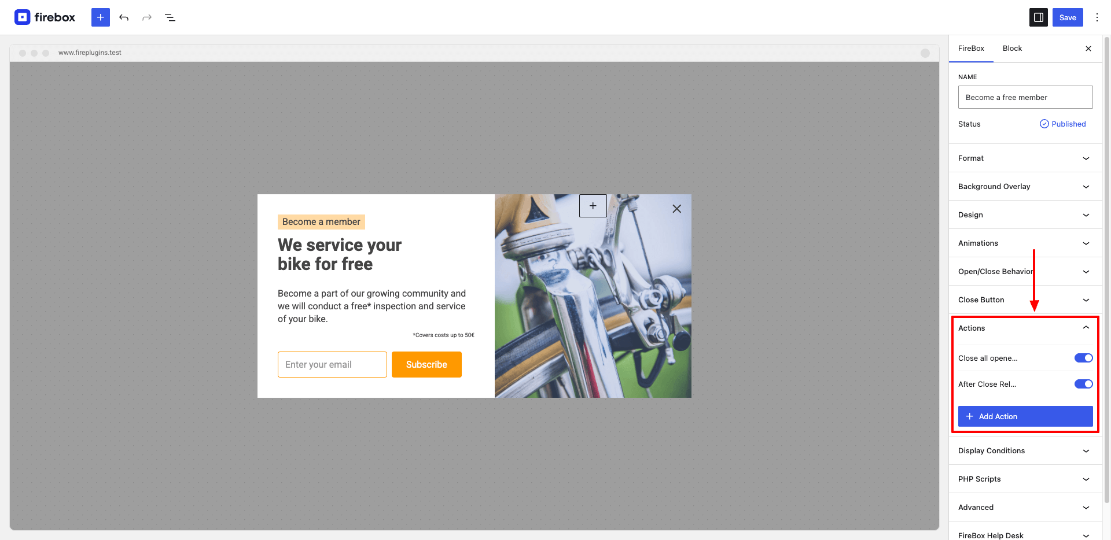Image resolution: width=1111 pixels, height=540 pixels.
Task: Select the FireBox tab
Action: point(971,49)
